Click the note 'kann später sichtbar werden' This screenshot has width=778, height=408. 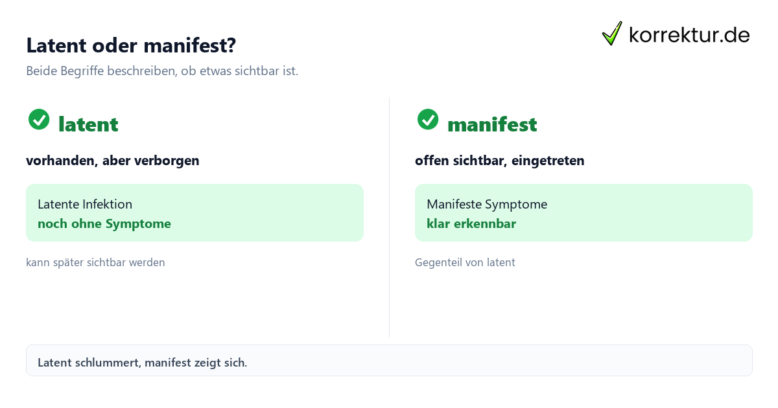(95, 262)
